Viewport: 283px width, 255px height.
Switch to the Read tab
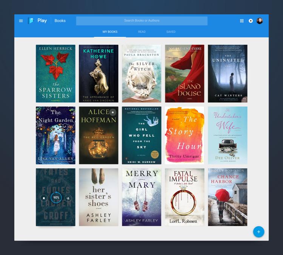click(x=142, y=32)
